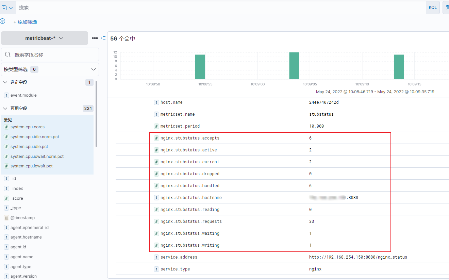Click the requests value 33
Viewport: 449px width, 280px height.
[312, 221]
